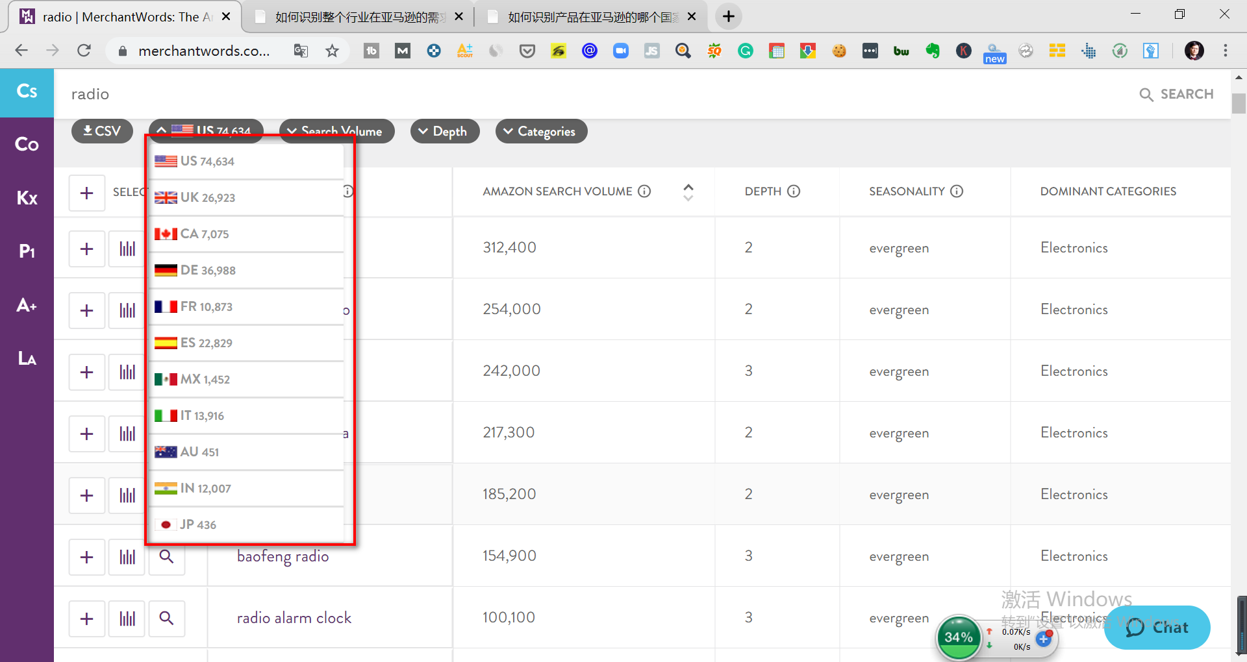Open the Cs sidebar module
Image resolution: width=1247 pixels, height=662 pixels.
27,92
